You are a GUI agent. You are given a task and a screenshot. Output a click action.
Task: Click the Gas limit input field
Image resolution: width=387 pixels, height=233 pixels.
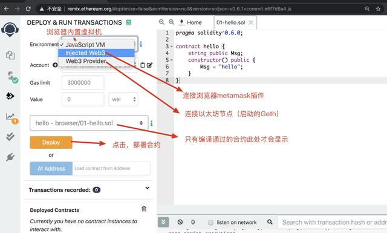[x=83, y=82]
